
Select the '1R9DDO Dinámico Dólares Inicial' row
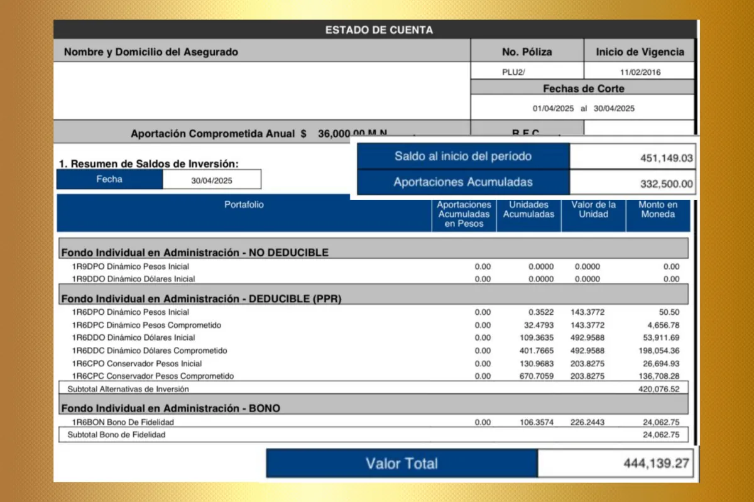tap(373, 279)
